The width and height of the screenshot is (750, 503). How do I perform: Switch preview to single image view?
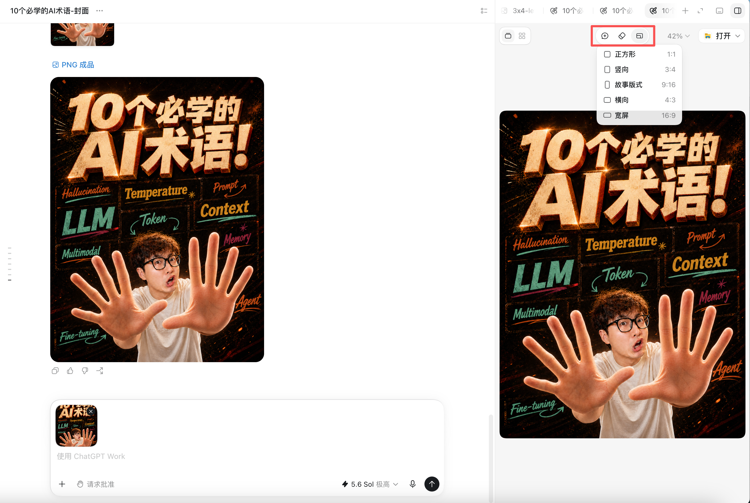(508, 36)
